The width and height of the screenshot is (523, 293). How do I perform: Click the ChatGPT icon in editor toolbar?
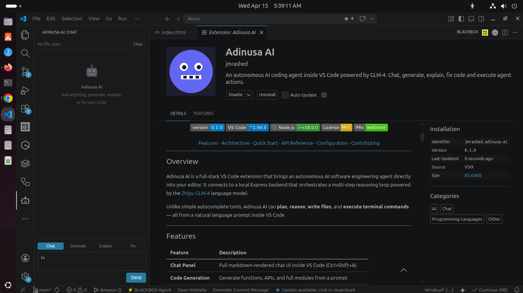495,33
